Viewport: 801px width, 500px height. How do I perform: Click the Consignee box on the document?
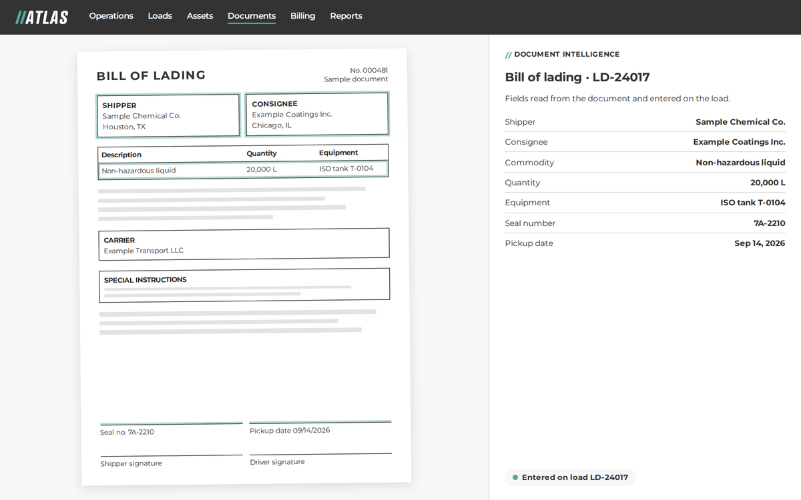point(316,114)
